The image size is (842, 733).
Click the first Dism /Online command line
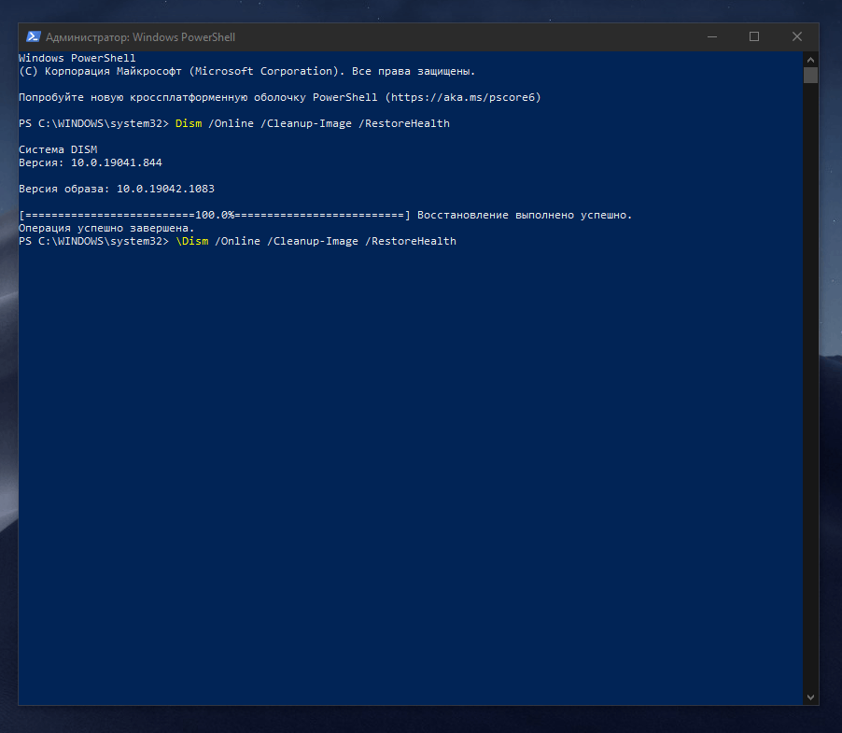click(313, 123)
